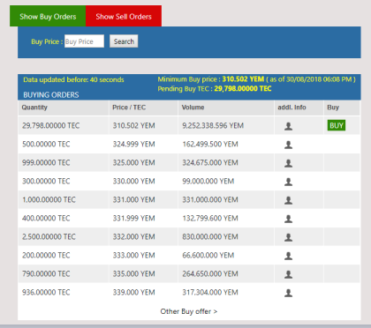Select quantity 790.00000 TEC cell

[64, 273]
